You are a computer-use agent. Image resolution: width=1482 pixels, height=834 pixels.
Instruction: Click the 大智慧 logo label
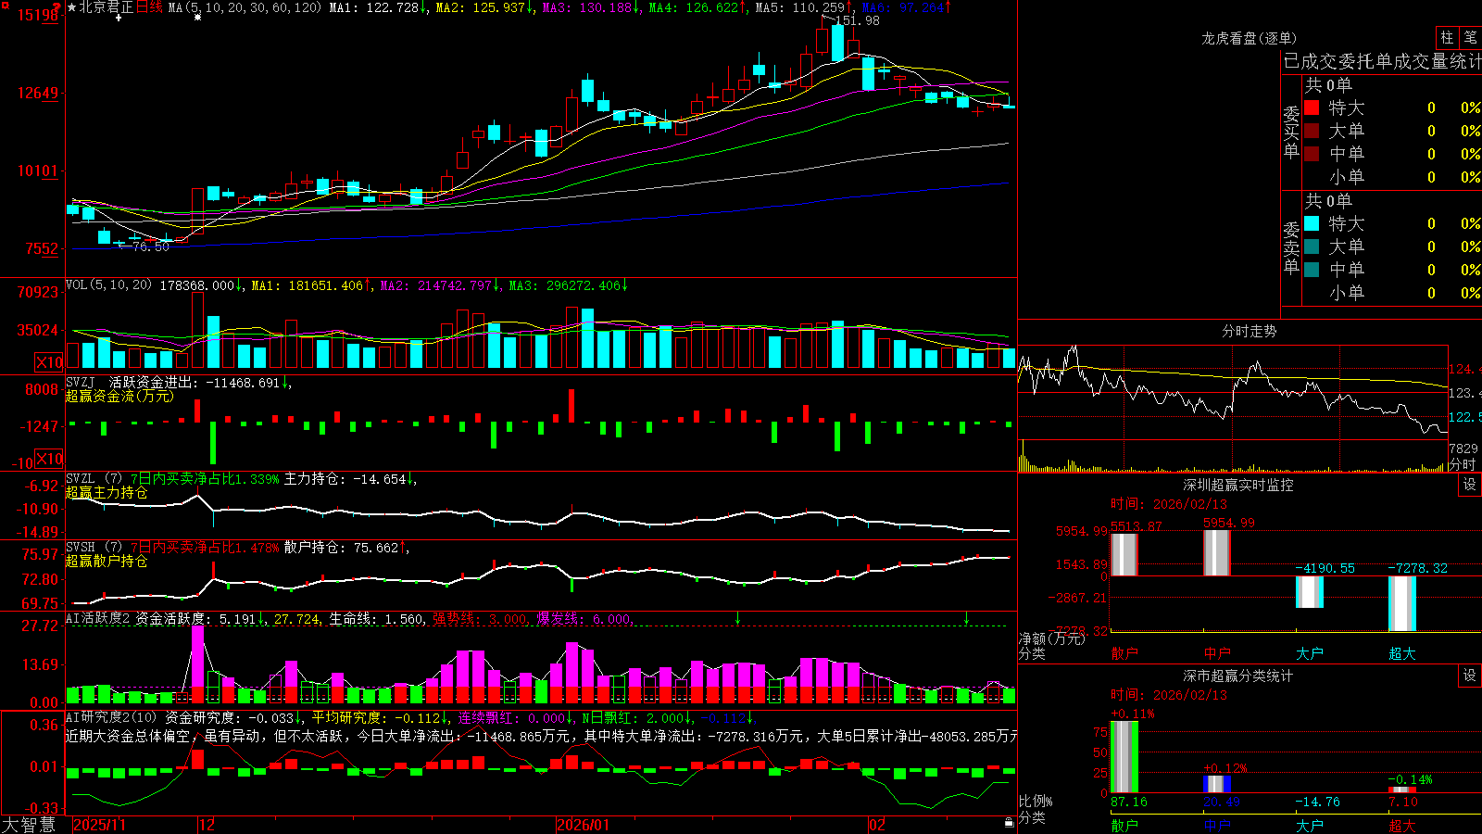coord(29,825)
